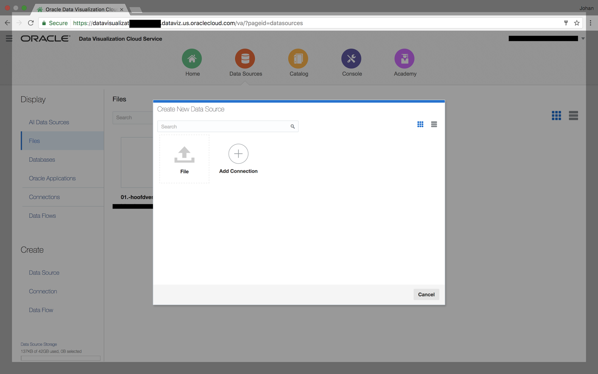
Task: Open Chrome's customize menu
Action: coord(591,23)
